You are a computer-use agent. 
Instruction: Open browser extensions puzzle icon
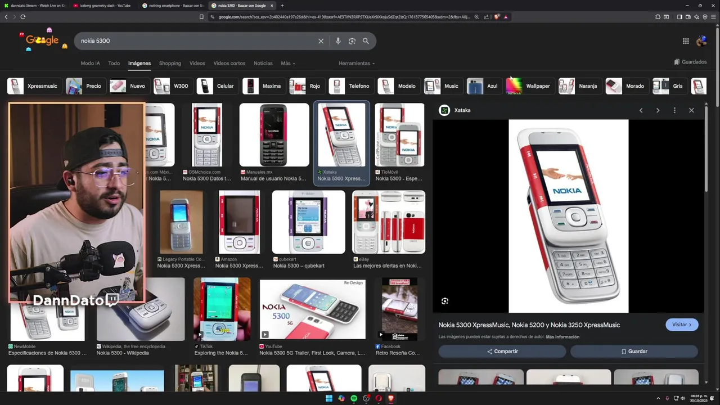(658, 17)
